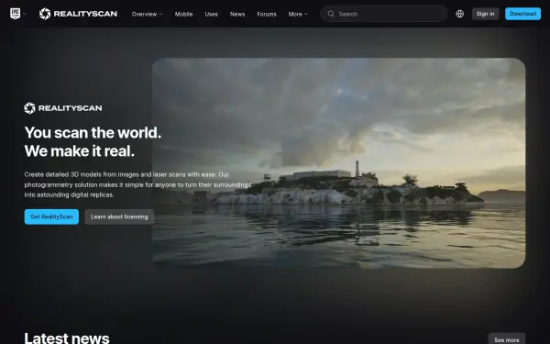Click the 'You scan the world.' headline
This screenshot has height=344, width=550.
point(93,133)
